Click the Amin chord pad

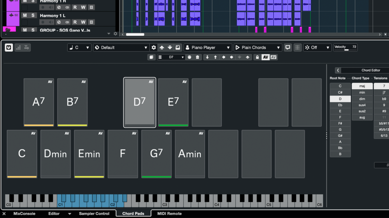[x=190, y=154]
